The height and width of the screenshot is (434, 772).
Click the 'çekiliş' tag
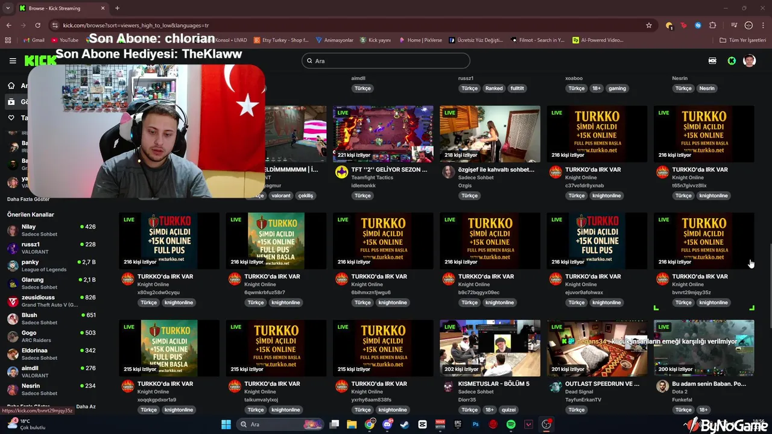(306, 195)
